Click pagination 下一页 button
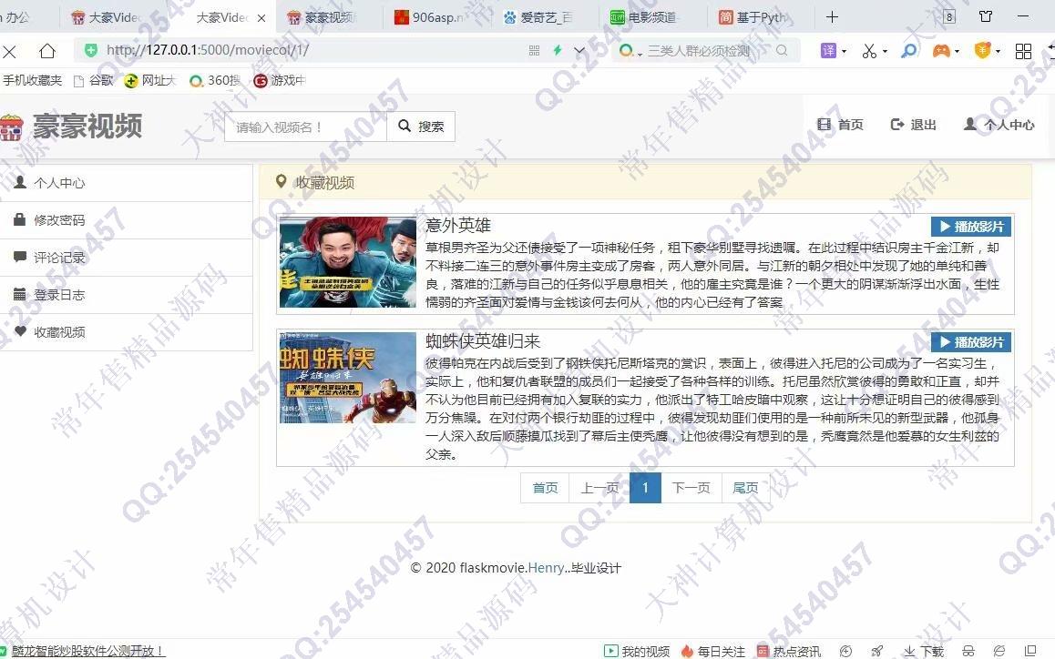 tap(691, 488)
